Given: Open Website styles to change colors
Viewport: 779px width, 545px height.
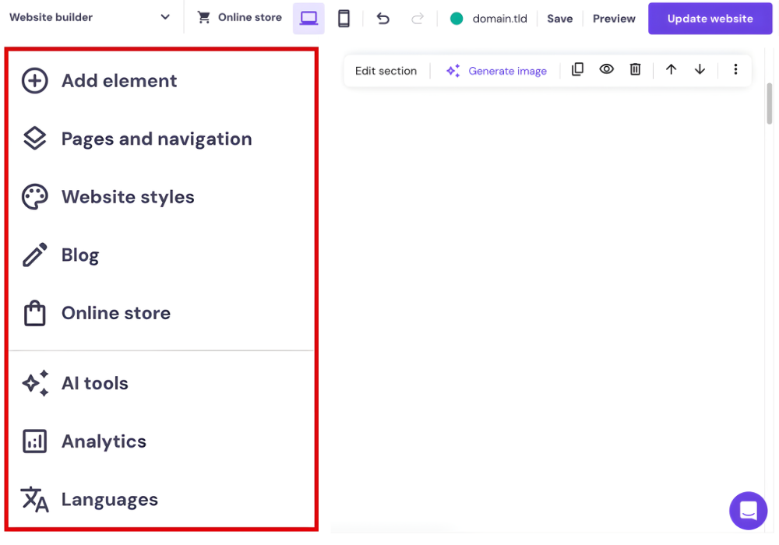Looking at the screenshot, I should point(128,197).
